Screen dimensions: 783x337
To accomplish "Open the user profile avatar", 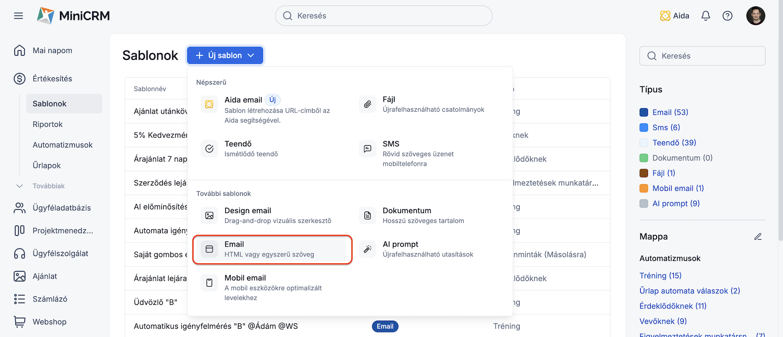I will 755,16.
